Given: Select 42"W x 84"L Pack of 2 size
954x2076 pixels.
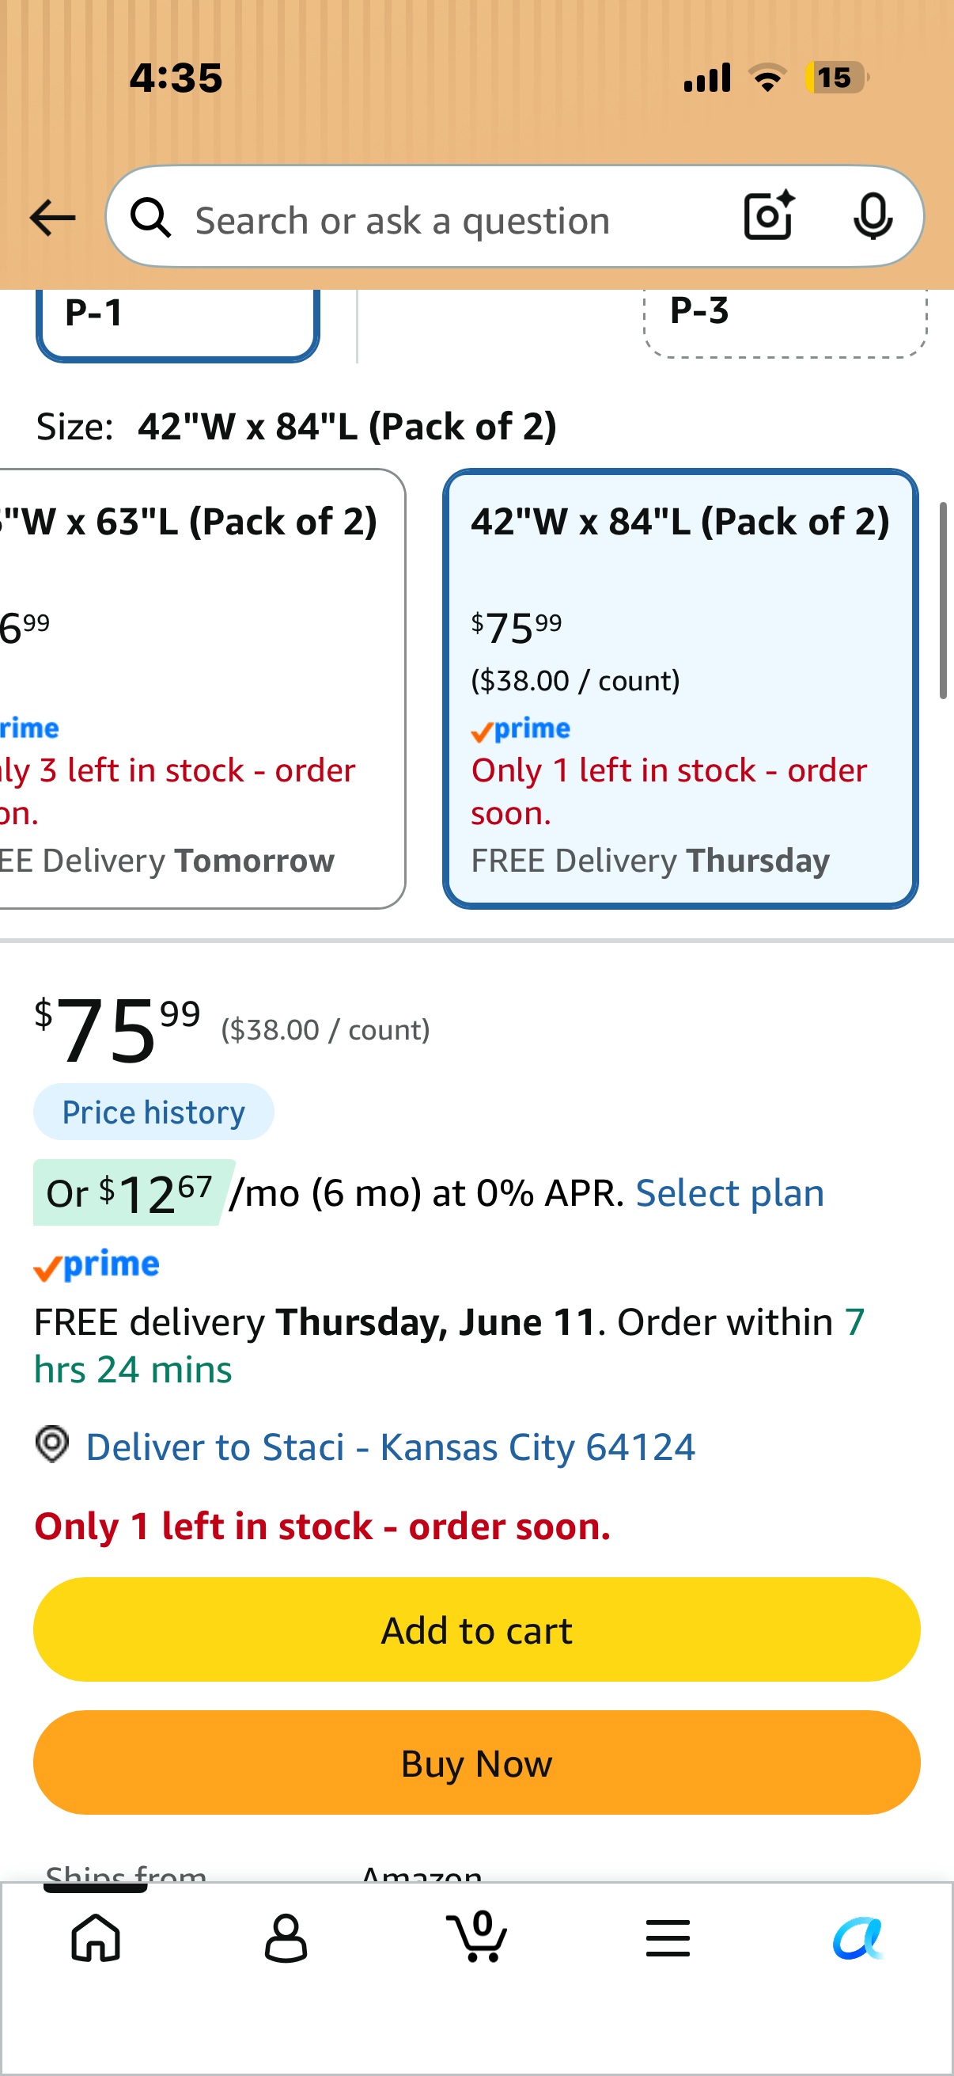Looking at the screenshot, I should coord(680,689).
